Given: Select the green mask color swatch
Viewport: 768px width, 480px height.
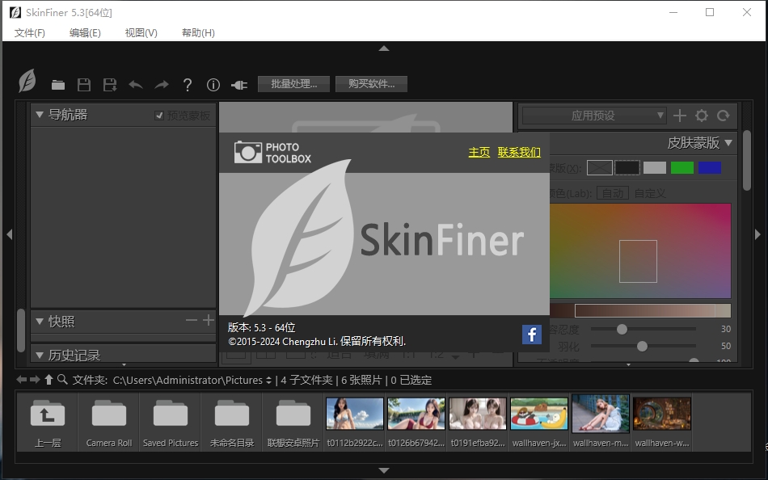Looking at the screenshot, I should [x=681, y=167].
